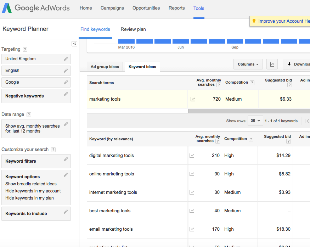Open the Campaigns menu

coord(112,8)
